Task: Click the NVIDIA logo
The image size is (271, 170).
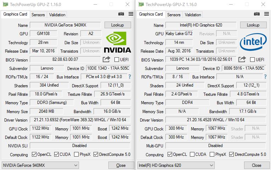Action: (x=117, y=42)
